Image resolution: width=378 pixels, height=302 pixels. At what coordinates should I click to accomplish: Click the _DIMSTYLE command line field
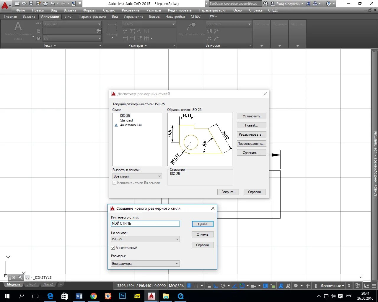click(195, 278)
